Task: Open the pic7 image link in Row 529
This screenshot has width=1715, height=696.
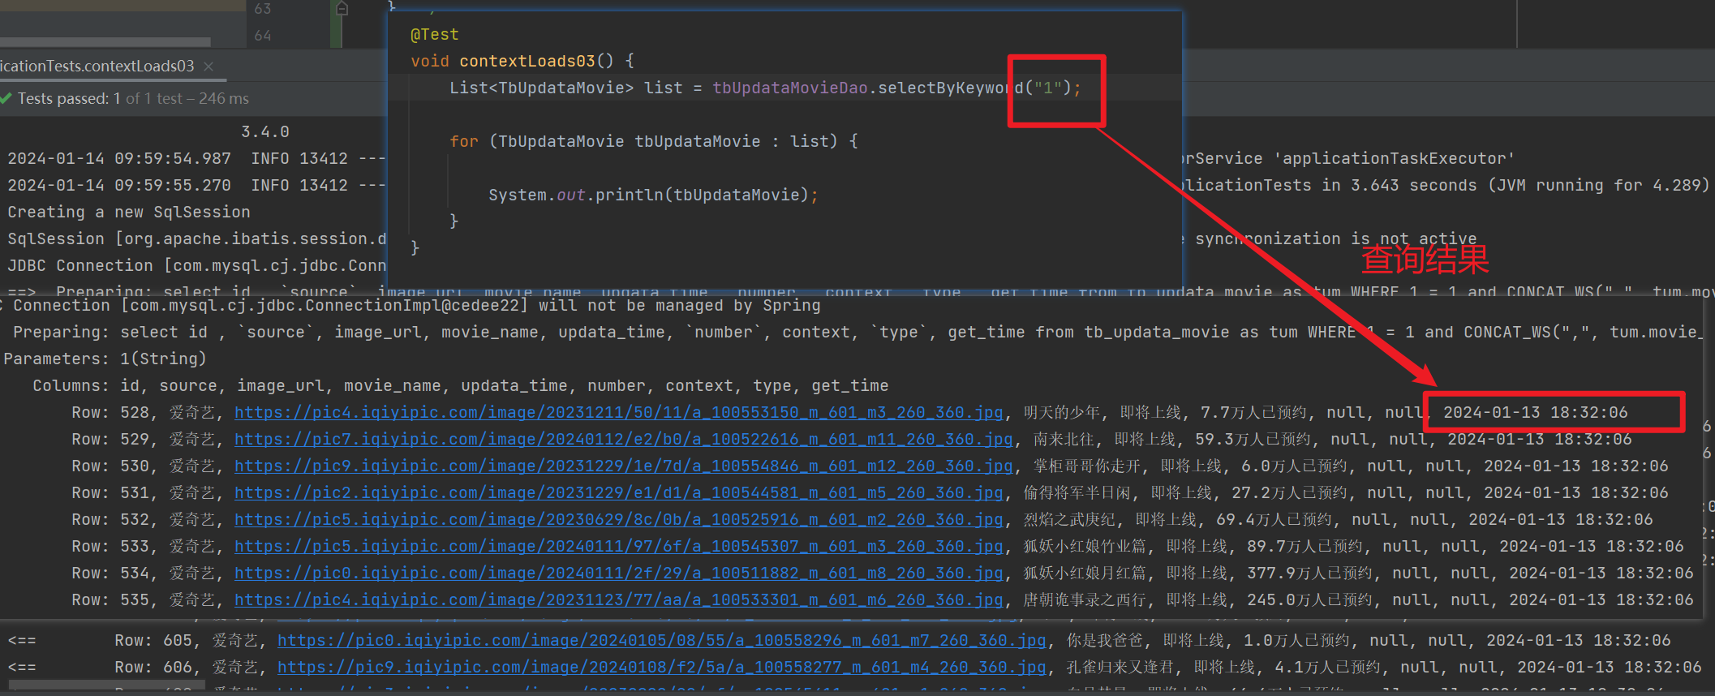Action: pos(623,440)
